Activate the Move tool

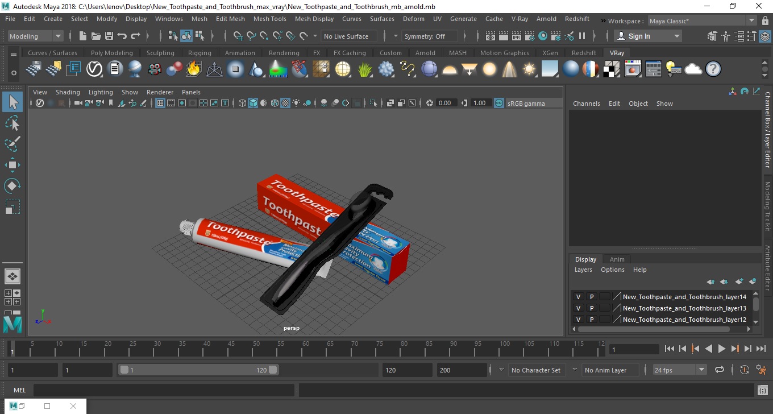pos(13,165)
